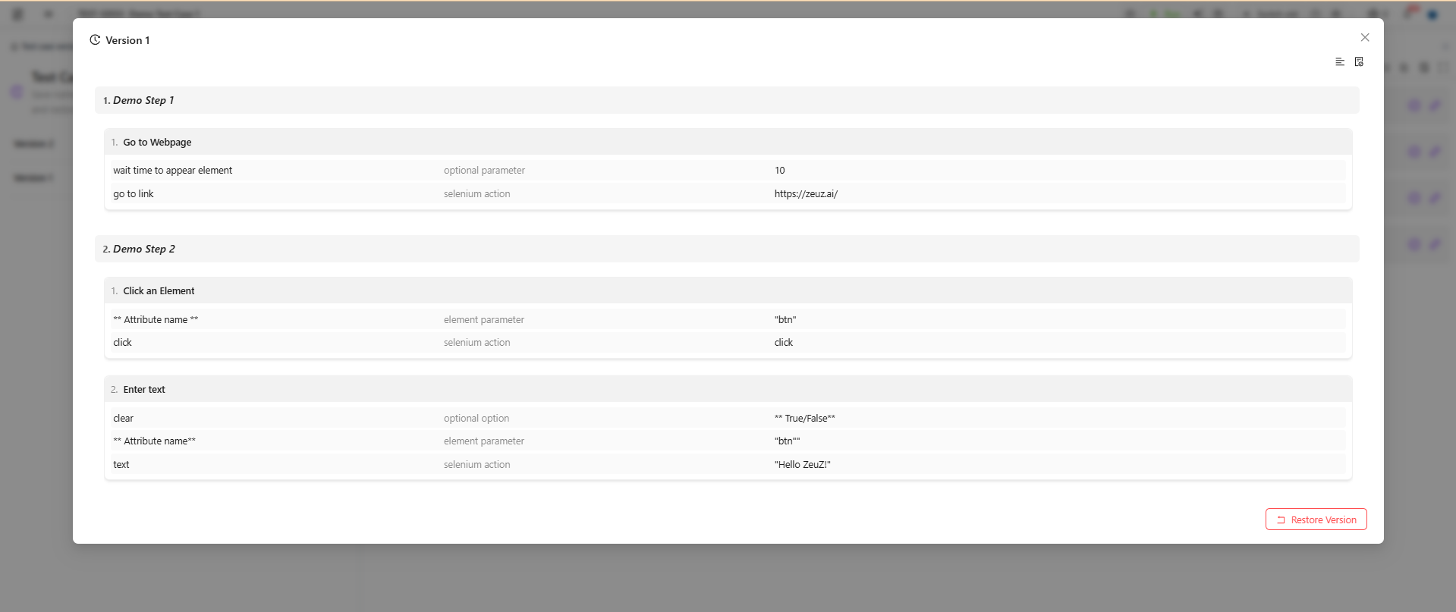Click the Restore Version button
Screen dimensions: 1456x612
(x=1316, y=519)
